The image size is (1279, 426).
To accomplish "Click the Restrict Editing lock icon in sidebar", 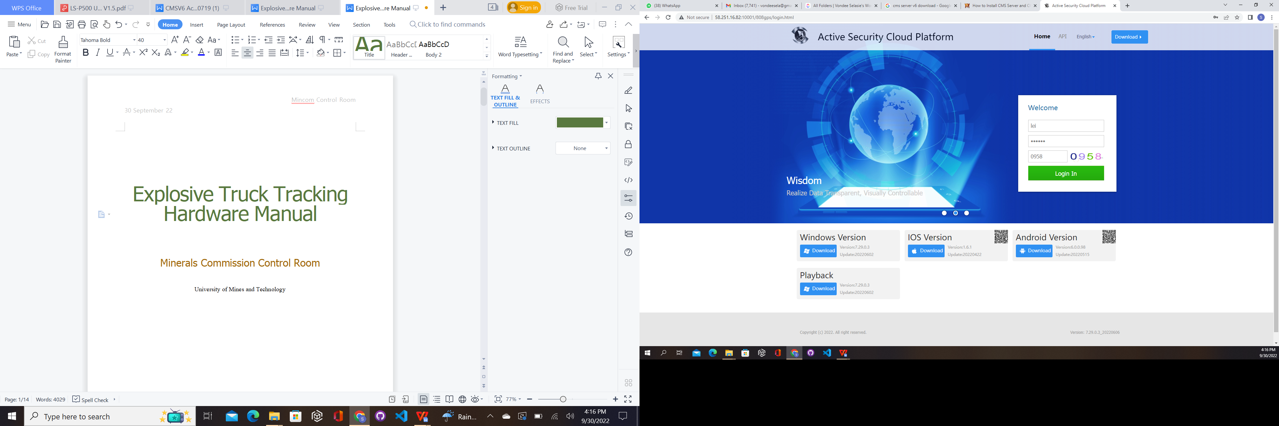I will tap(628, 144).
